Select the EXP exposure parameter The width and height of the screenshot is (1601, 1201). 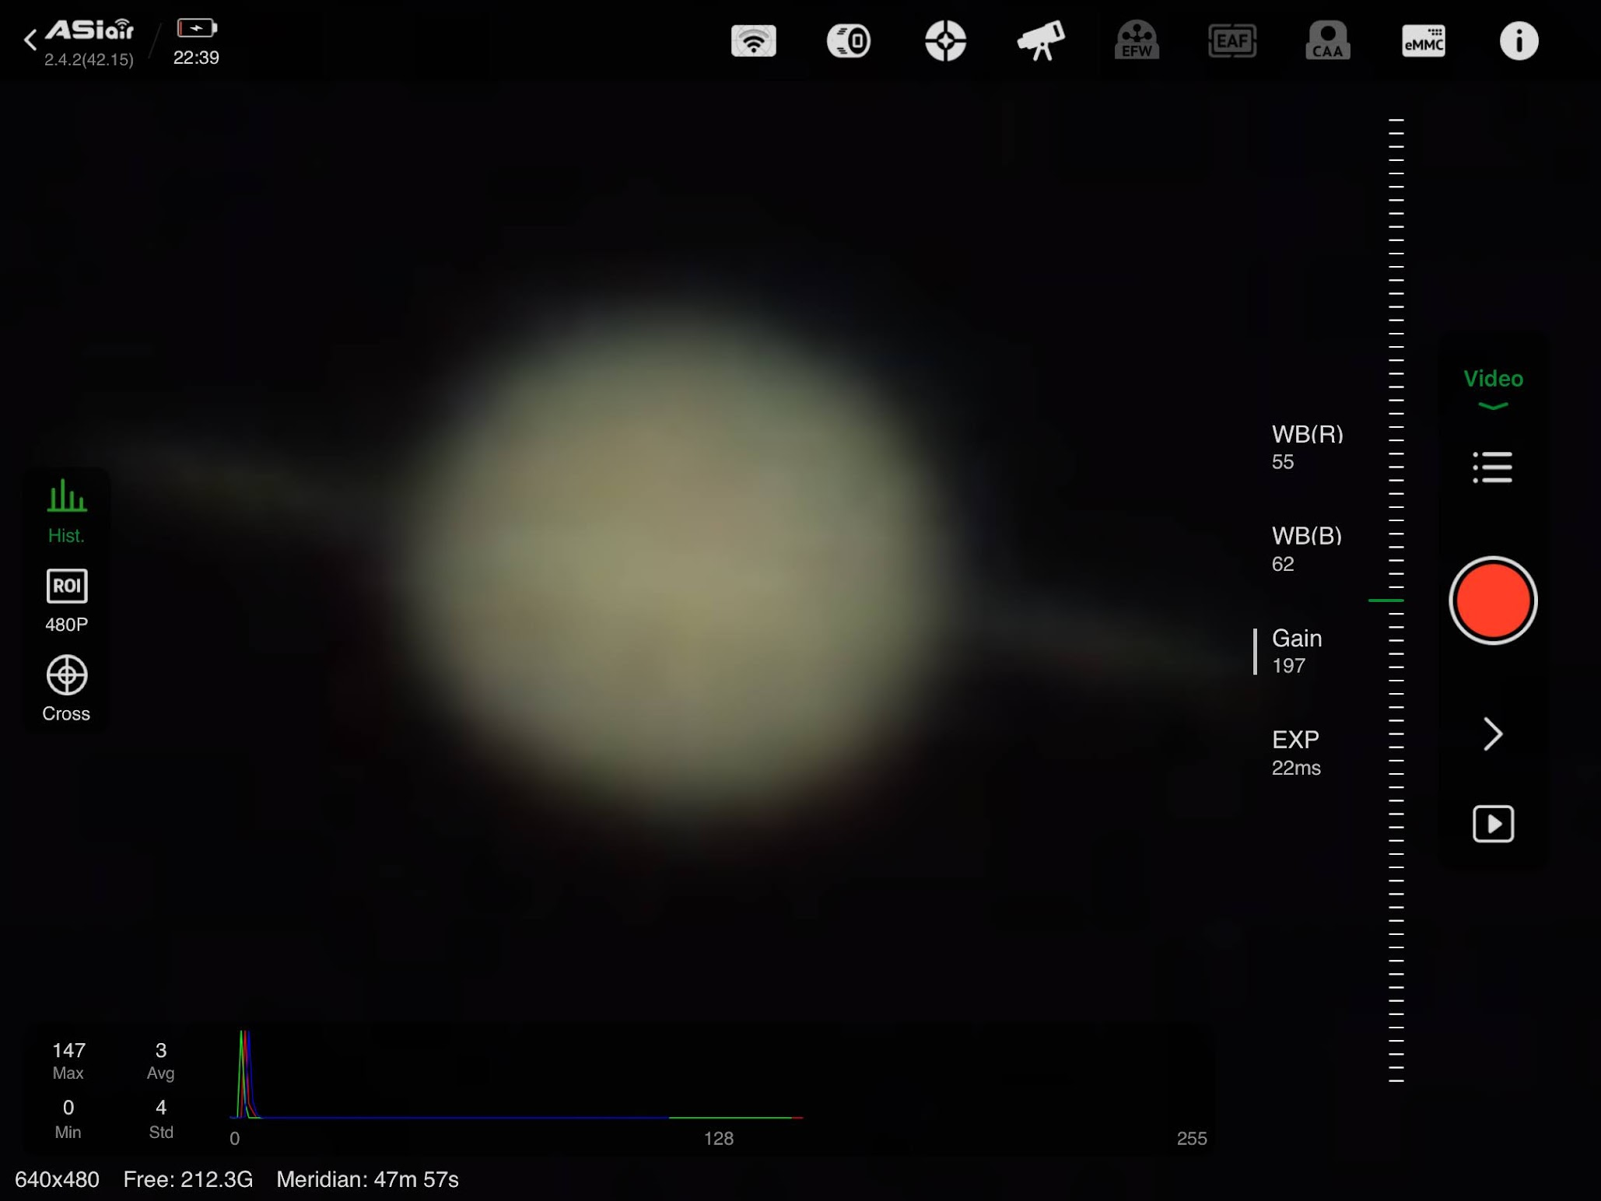pyautogui.click(x=1296, y=752)
